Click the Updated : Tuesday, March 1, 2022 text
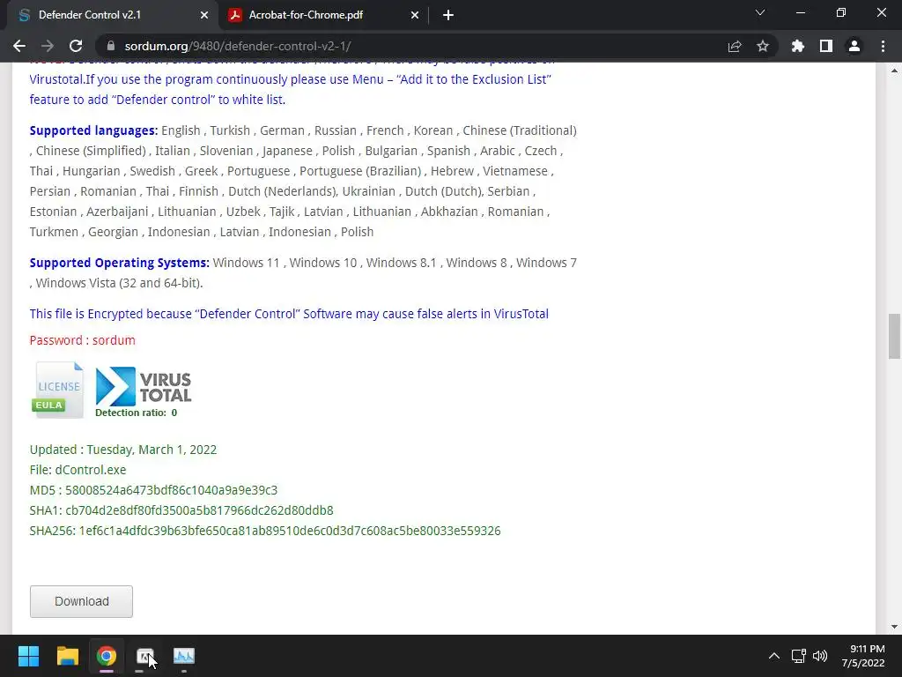This screenshot has height=677, width=902. coord(123,450)
